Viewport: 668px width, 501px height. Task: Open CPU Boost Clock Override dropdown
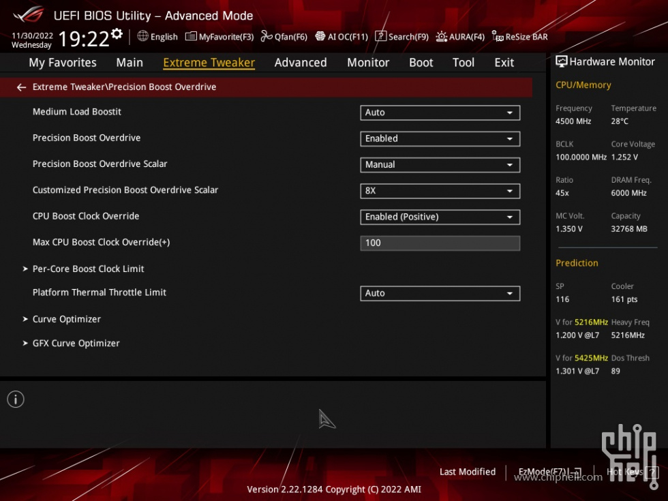pyautogui.click(x=440, y=217)
